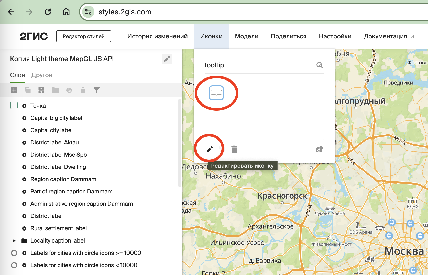This screenshot has width=428, height=275.
Task: Delete the selected icon with trash button
Action: (234, 149)
